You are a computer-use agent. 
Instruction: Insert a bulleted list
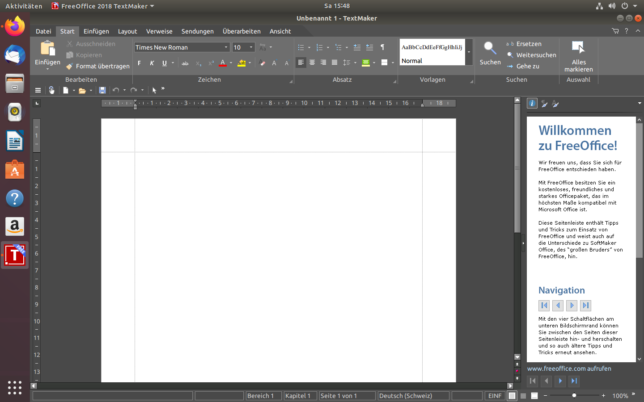(x=301, y=47)
